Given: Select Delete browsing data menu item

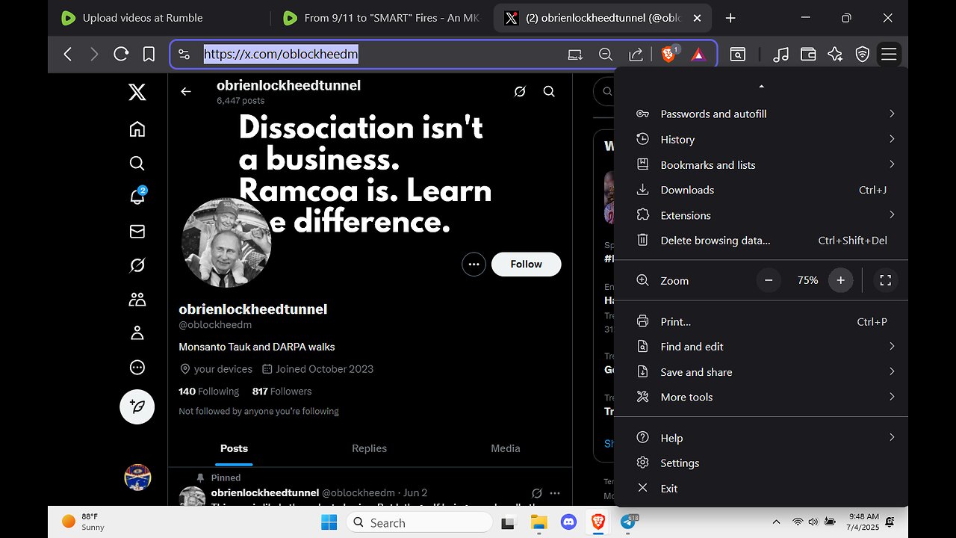Looking at the screenshot, I should click(x=761, y=240).
